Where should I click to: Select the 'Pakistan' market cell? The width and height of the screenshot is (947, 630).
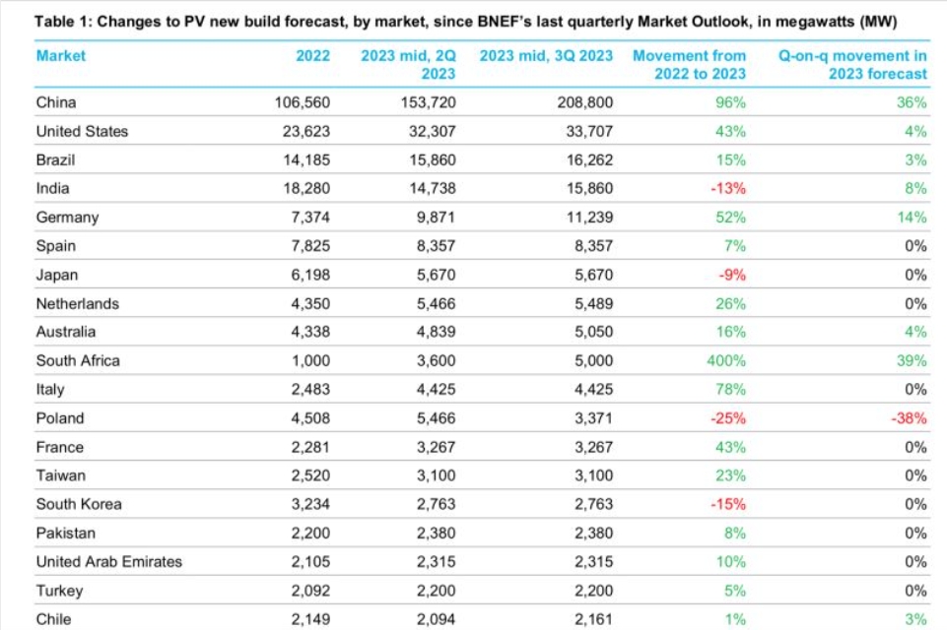point(66,533)
